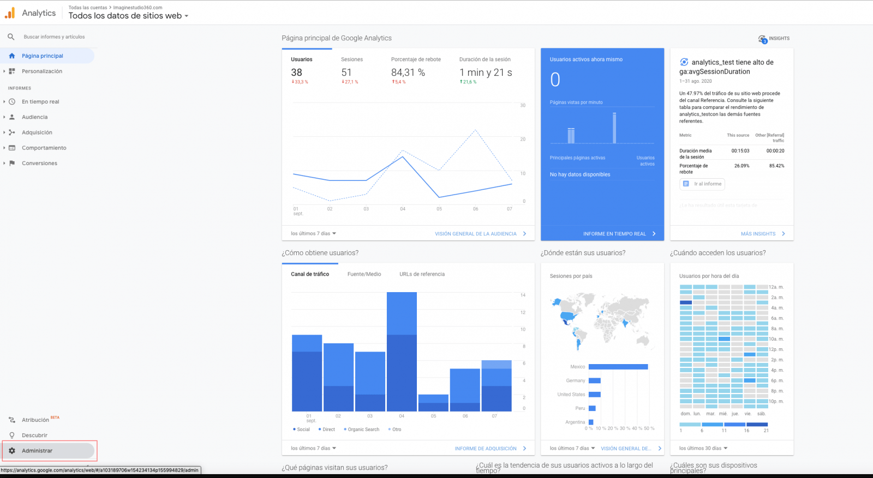Click the search field Buscar informes y artículos
This screenshot has width=873, height=478.
pyautogui.click(x=54, y=37)
